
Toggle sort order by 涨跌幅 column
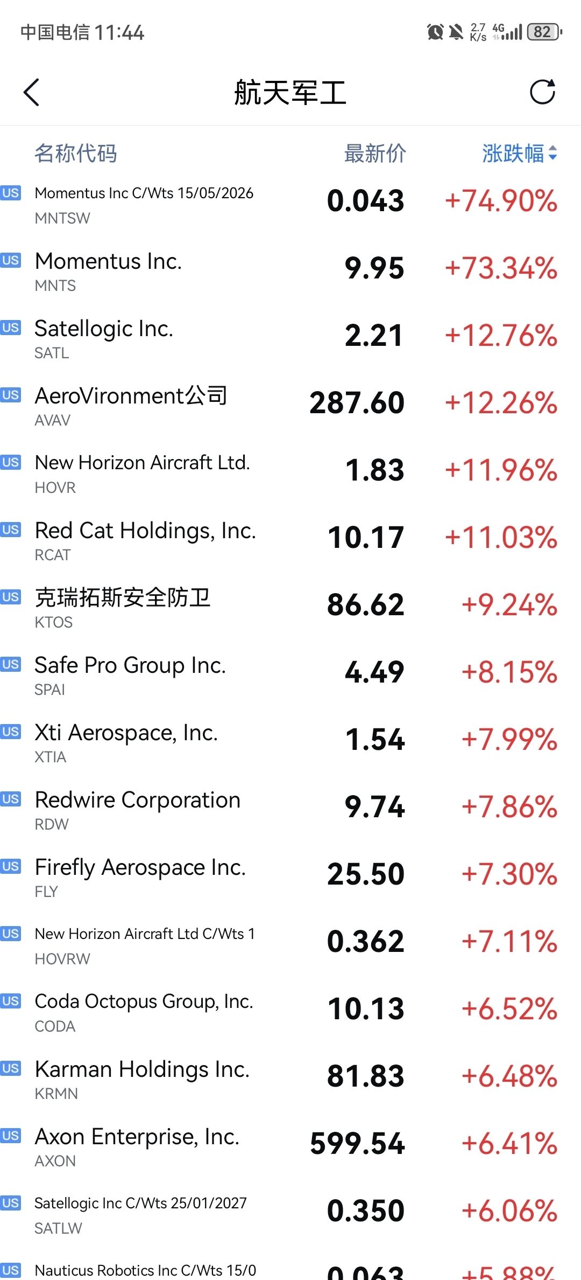click(x=519, y=154)
